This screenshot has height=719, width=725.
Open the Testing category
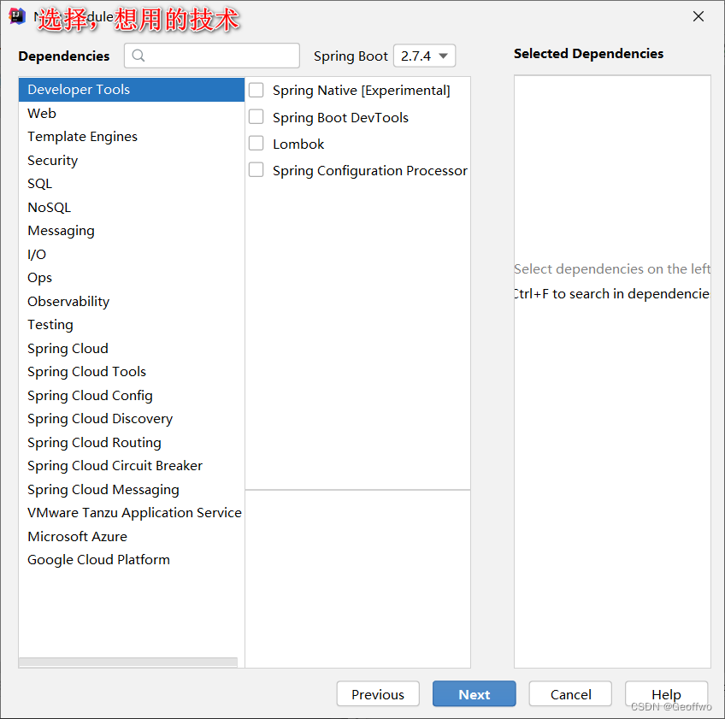[x=132, y=325]
